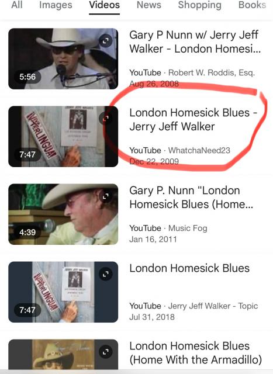The image size is (273, 374).
Task: Open London Homesick Blues (Home With the Armadillo)
Action: 196,353
